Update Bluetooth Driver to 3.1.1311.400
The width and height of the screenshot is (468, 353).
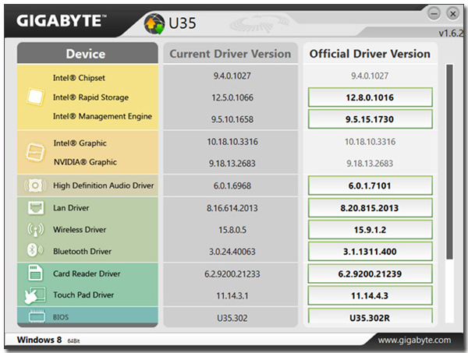pyautogui.click(x=370, y=252)
